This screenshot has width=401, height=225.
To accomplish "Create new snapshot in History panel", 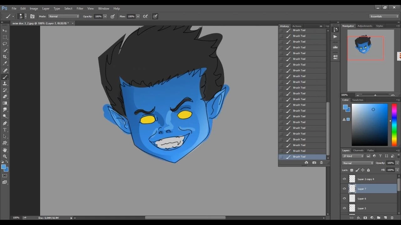I will (314, 162).
